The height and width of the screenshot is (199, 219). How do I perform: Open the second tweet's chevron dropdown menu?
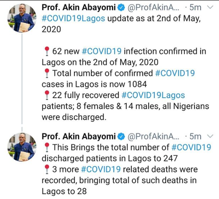click(x=210, y=136)
